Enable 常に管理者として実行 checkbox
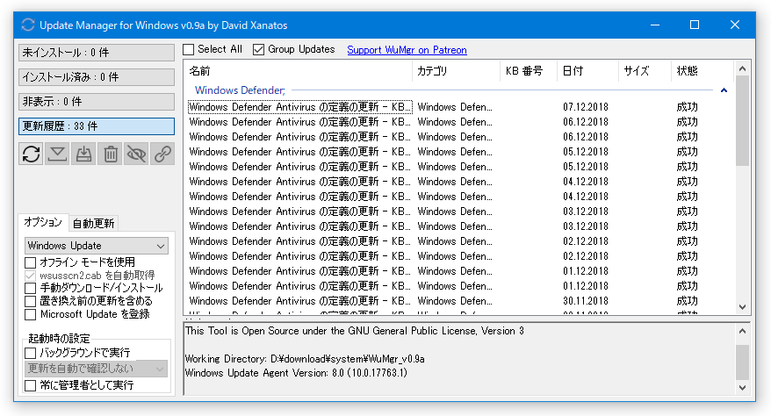The width and height of the screenshot is (771, 416). pyautogui.click(x=31, y=385)
